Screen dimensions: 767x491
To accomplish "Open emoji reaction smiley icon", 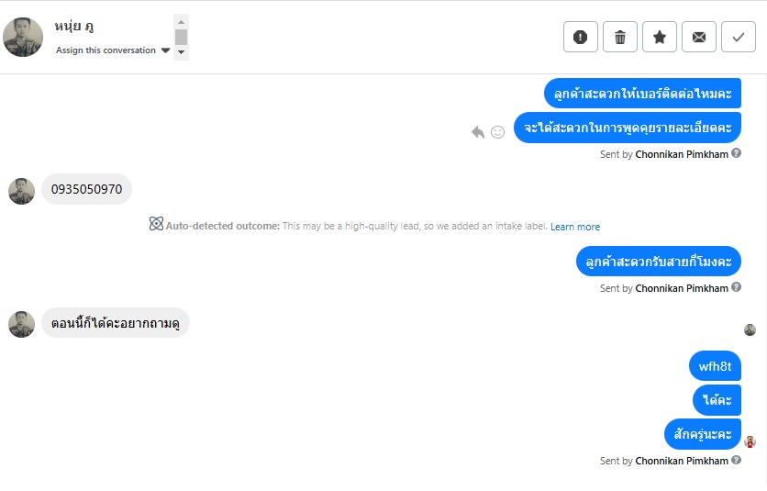I will point(497,132).
